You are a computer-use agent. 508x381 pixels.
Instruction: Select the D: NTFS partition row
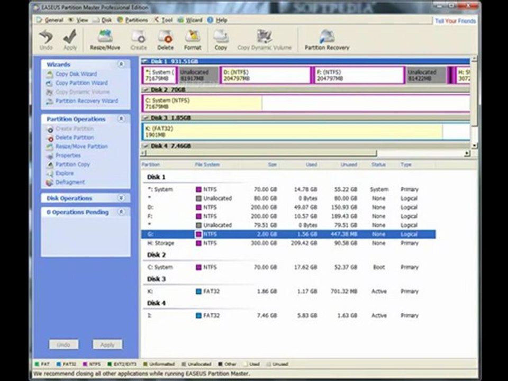(x=288, y=207)
